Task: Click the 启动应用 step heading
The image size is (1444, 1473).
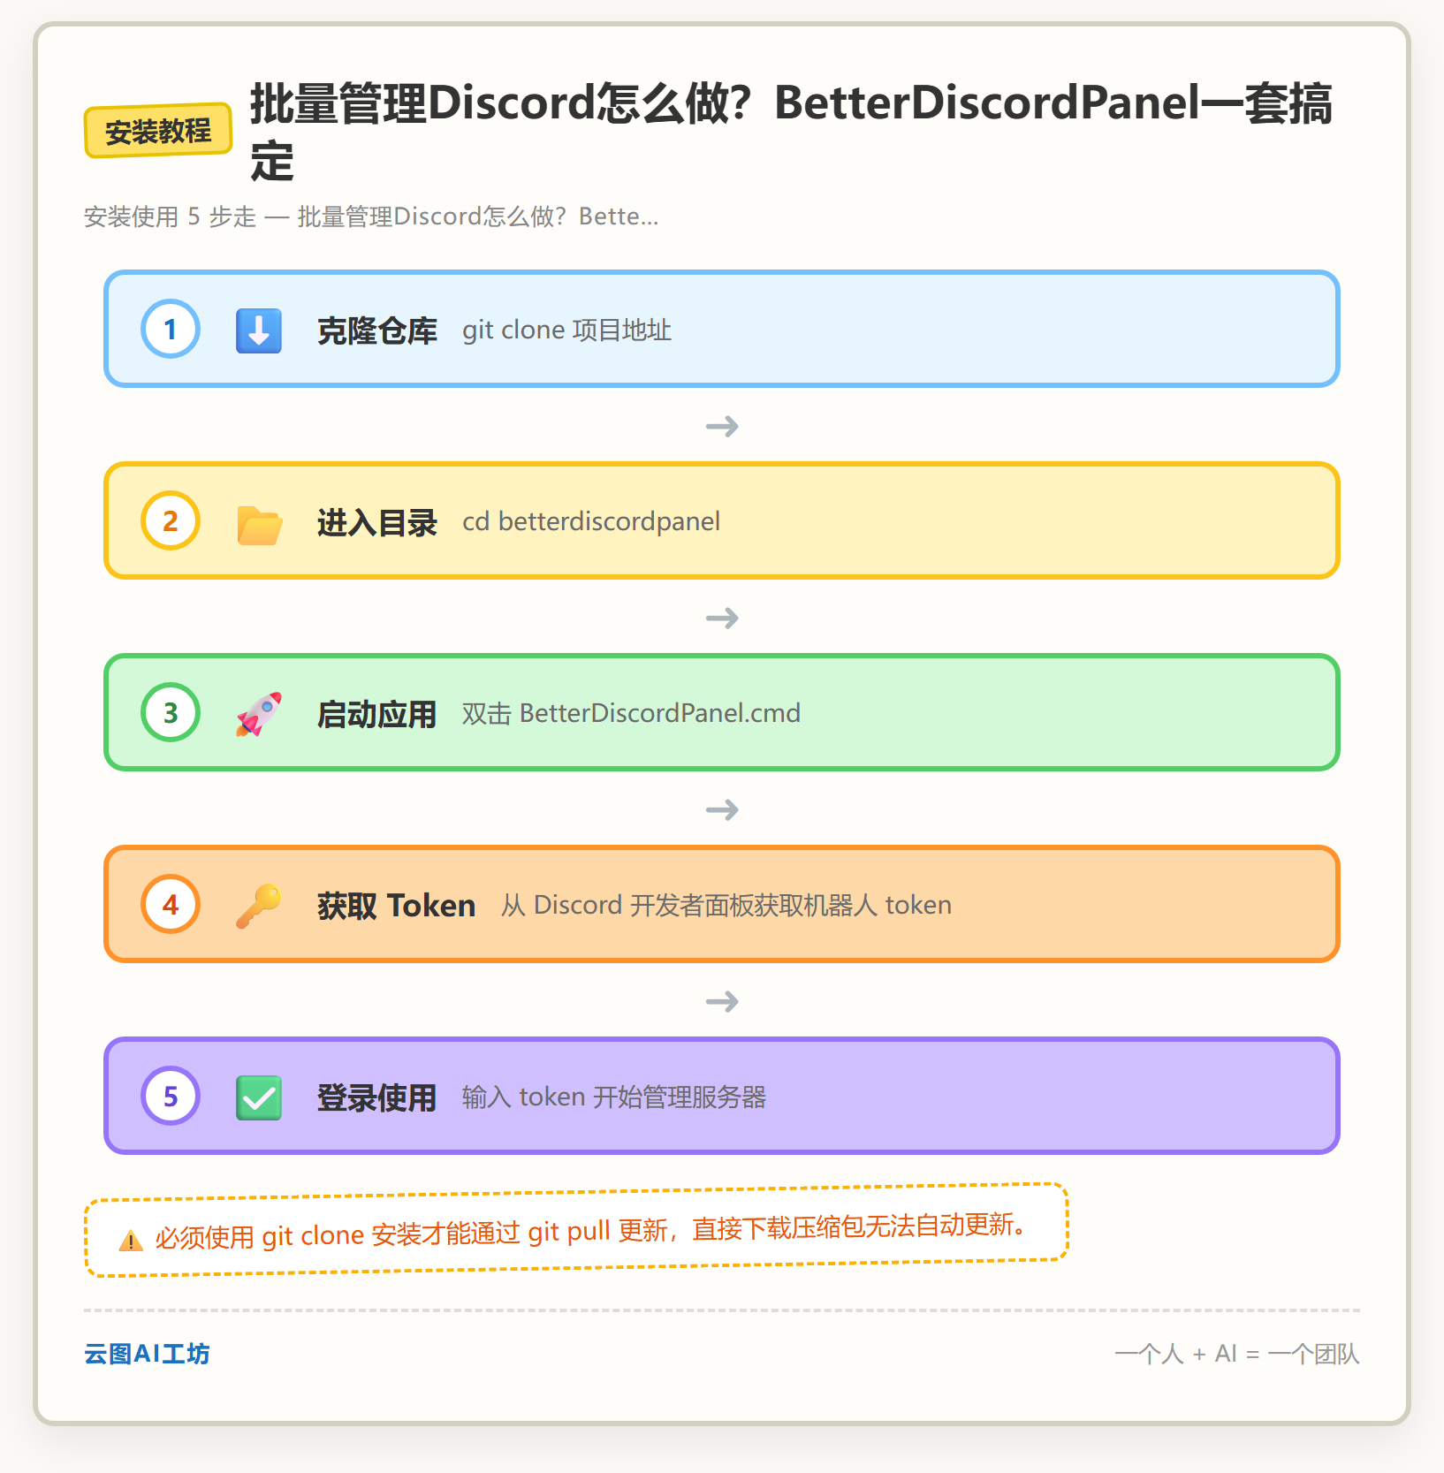Action: coord(377,714)
